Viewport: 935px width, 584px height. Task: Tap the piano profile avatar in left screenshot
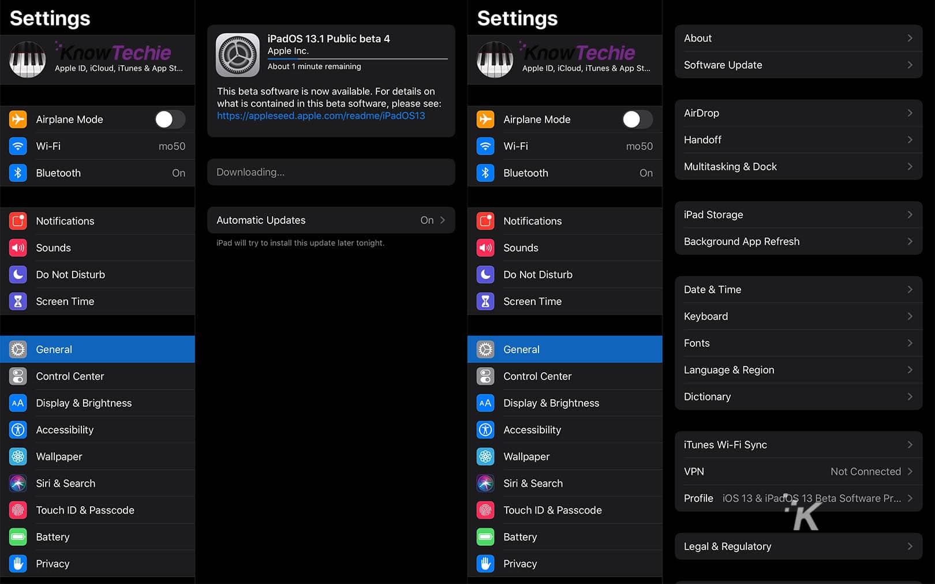pyautogui.click(x=27, y=59)
